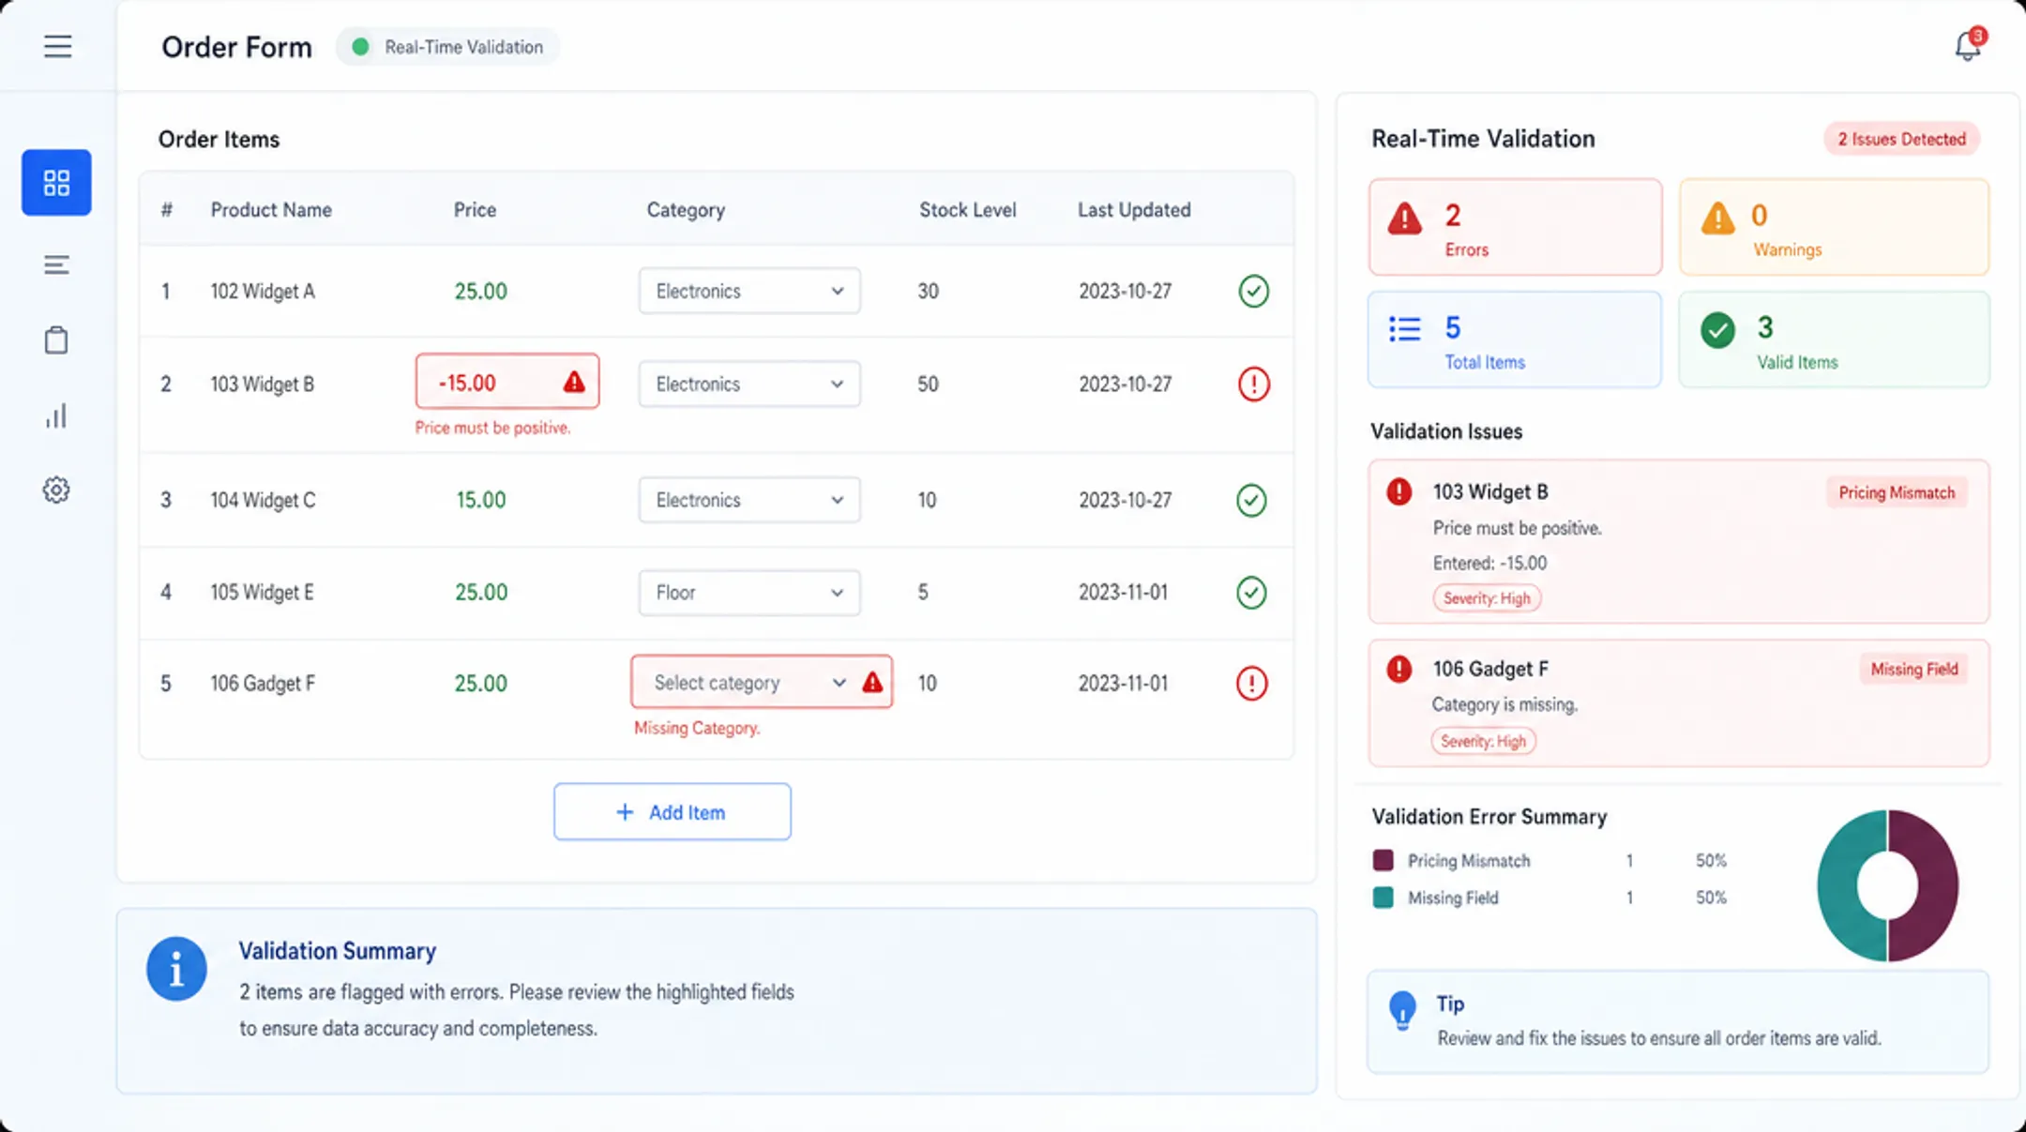Click the Add Item button
The image size is (2026, 1132).
tap(672, 811)
